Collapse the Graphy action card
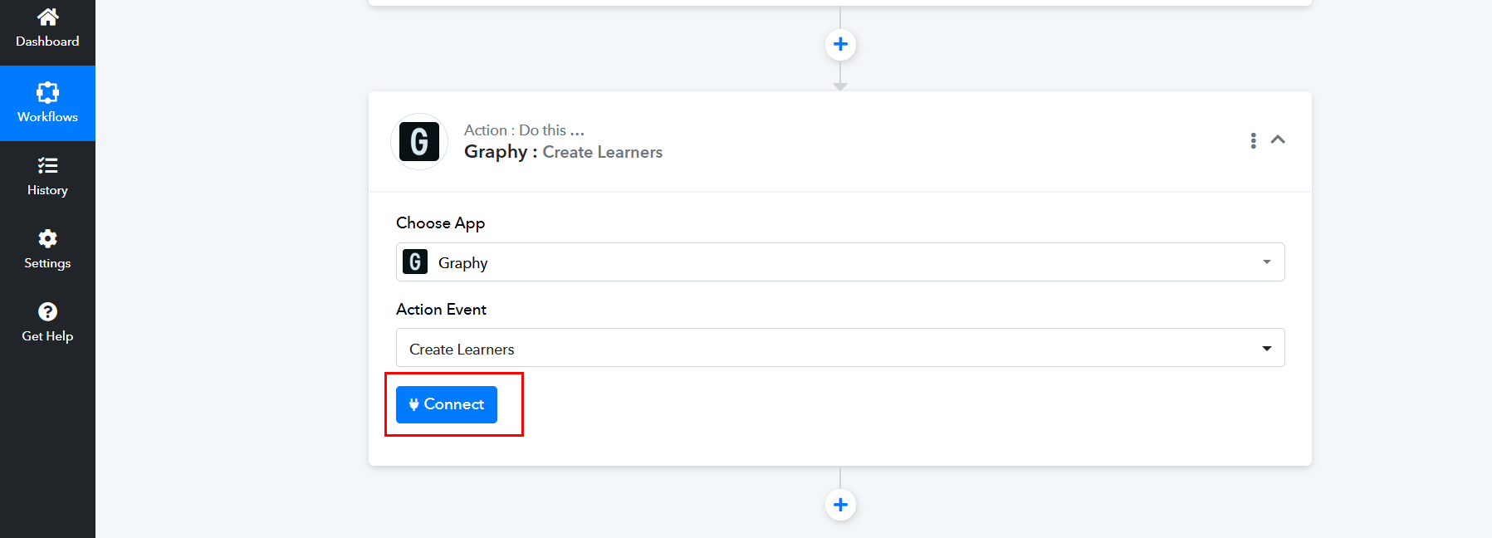This screenshot has height=538, width=1492. pos(1278,139)
